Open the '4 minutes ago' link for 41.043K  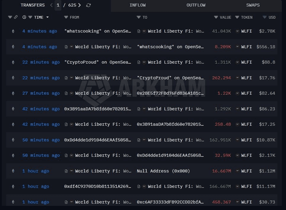click(x=40, y=31)
